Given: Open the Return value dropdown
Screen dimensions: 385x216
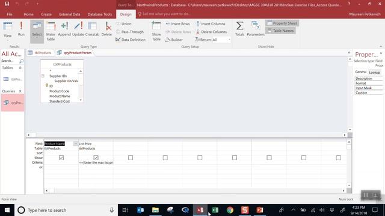Looking at the screenshot, I should tap(229, 40).
